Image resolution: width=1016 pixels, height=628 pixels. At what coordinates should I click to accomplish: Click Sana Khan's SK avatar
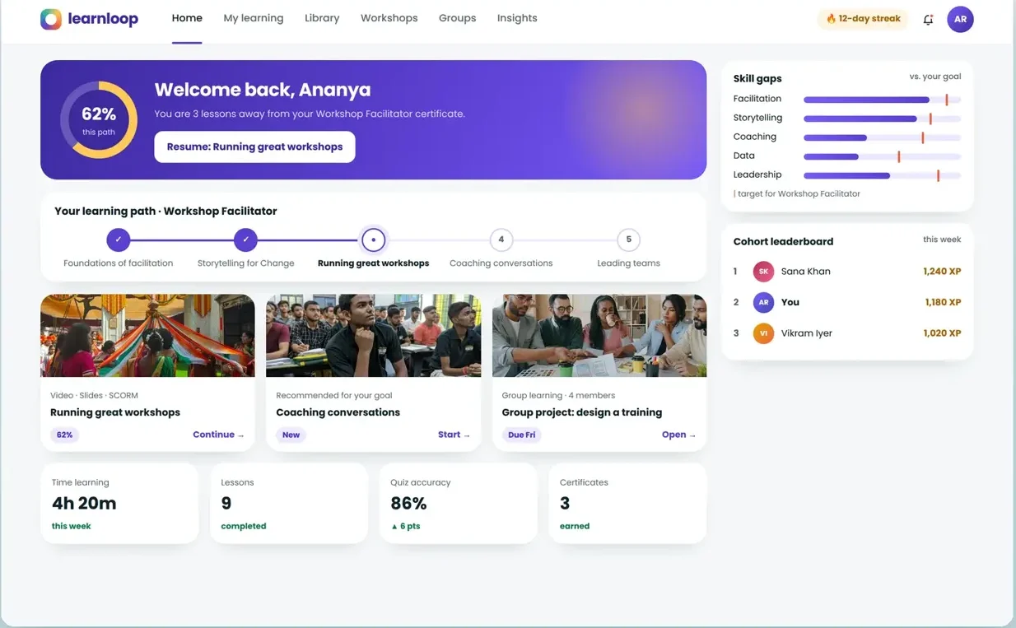[x=763, y=272]
